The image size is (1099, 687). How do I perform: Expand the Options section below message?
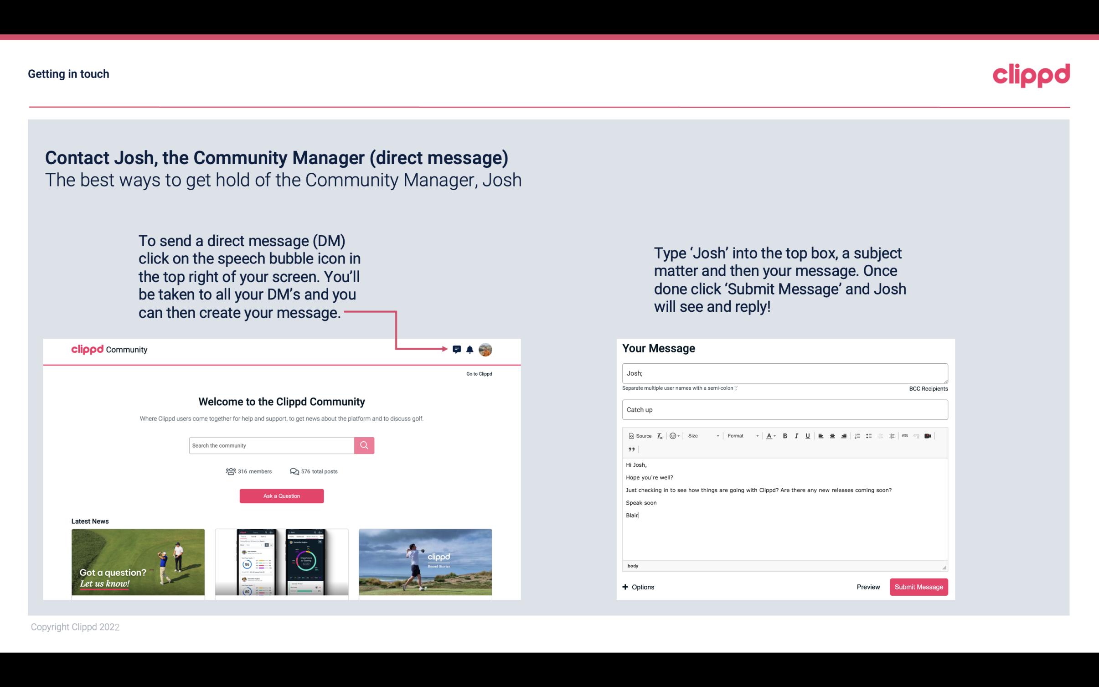pyautogui.click(x=637, y=587)
